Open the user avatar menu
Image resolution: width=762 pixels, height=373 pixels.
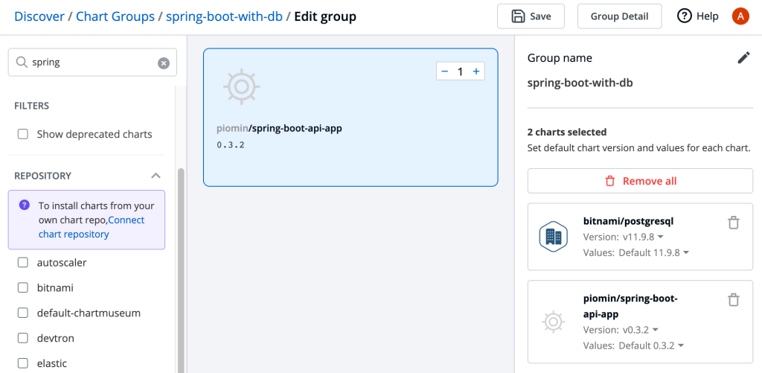[x=740, y=16]
